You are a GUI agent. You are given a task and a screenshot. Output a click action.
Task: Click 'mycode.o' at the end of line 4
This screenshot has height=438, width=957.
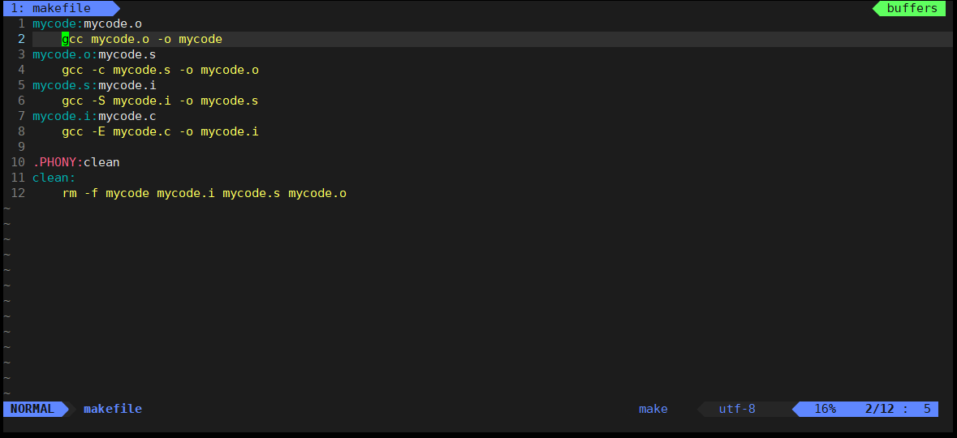click(x=230, y=70)
